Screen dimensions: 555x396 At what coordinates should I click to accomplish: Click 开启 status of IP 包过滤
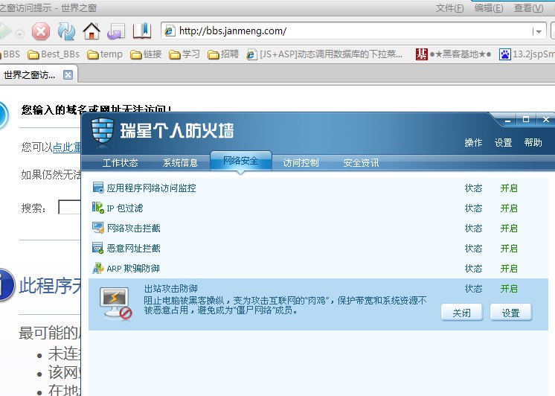pyautogui.click(x=509, y=208)
